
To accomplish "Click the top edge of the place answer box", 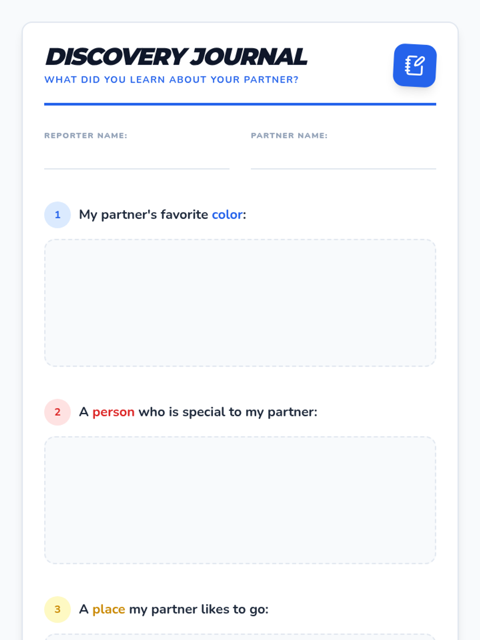I will point(240,634).
